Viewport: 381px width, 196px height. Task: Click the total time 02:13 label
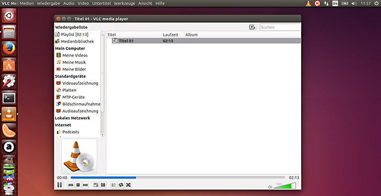294,178
